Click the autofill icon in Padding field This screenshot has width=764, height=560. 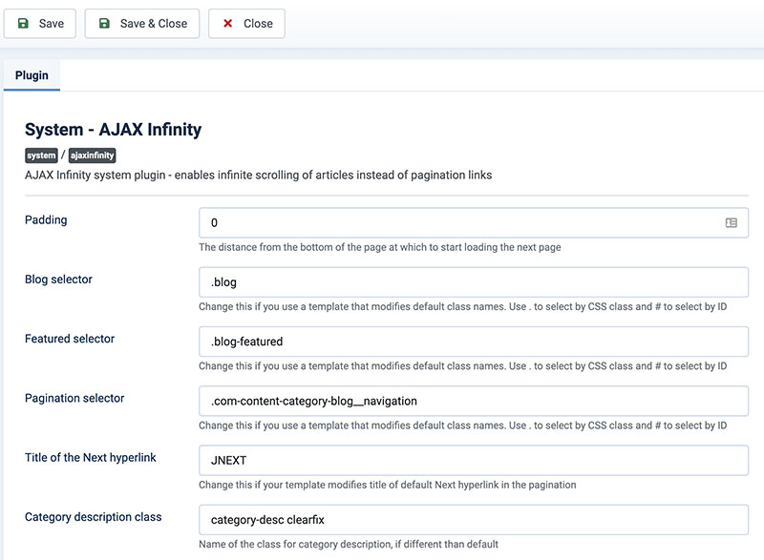pos(731,223)
